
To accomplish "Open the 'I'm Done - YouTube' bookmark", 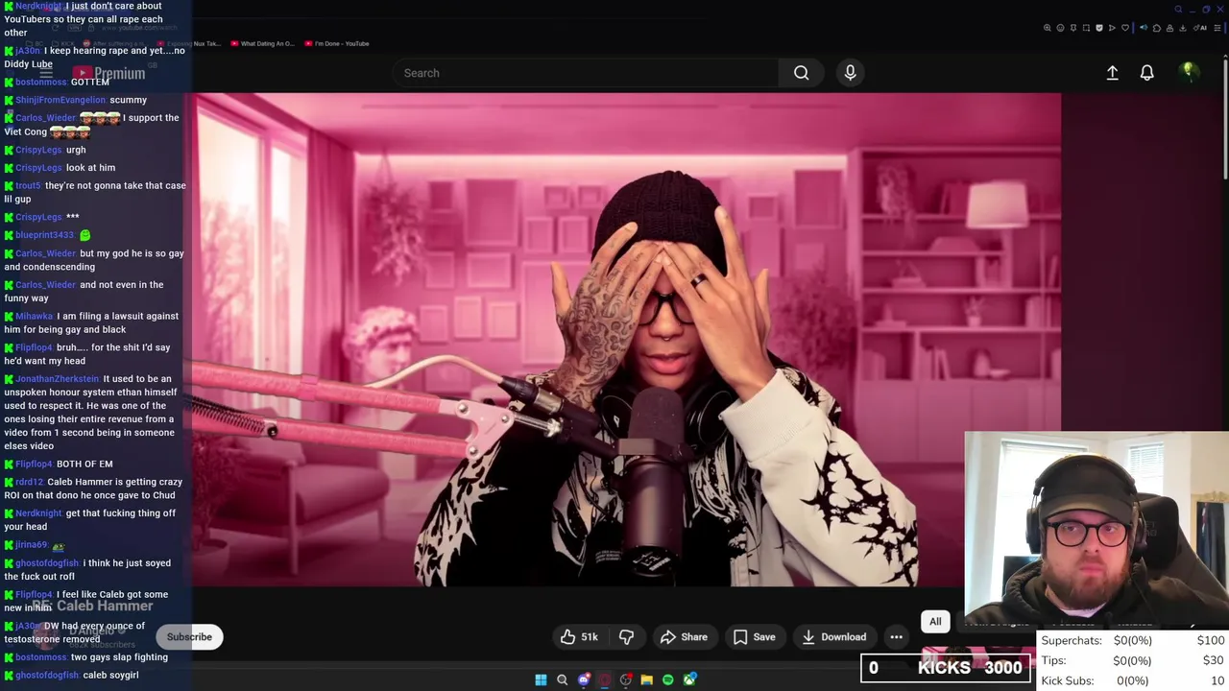I will 336,43.
